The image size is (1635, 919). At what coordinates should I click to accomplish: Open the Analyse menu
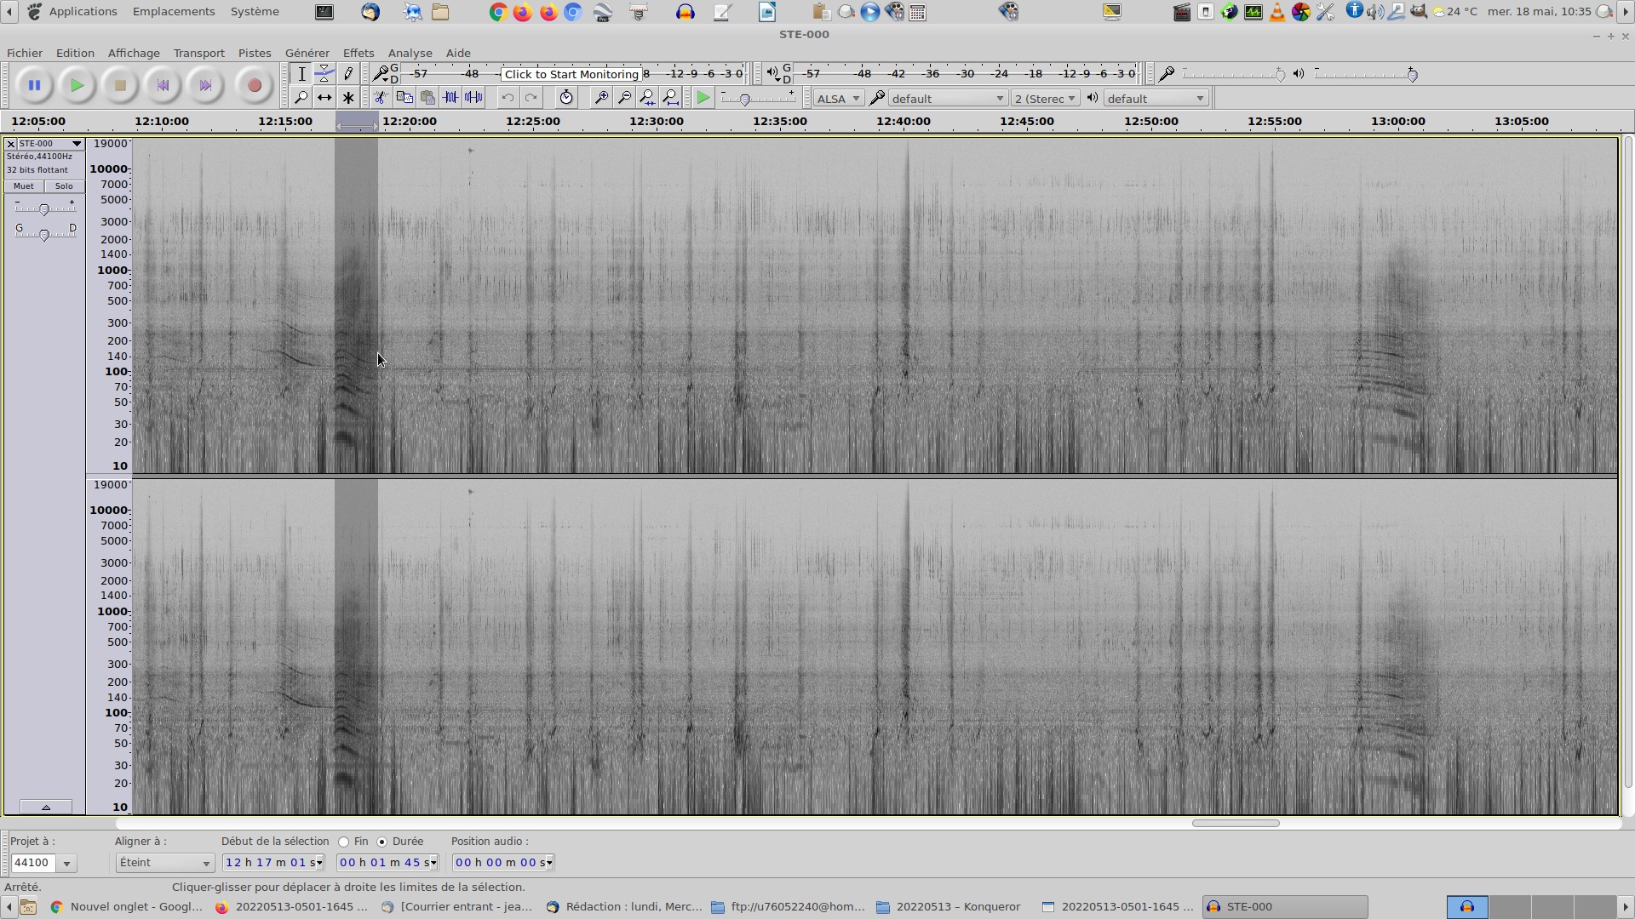pos(410,53)
